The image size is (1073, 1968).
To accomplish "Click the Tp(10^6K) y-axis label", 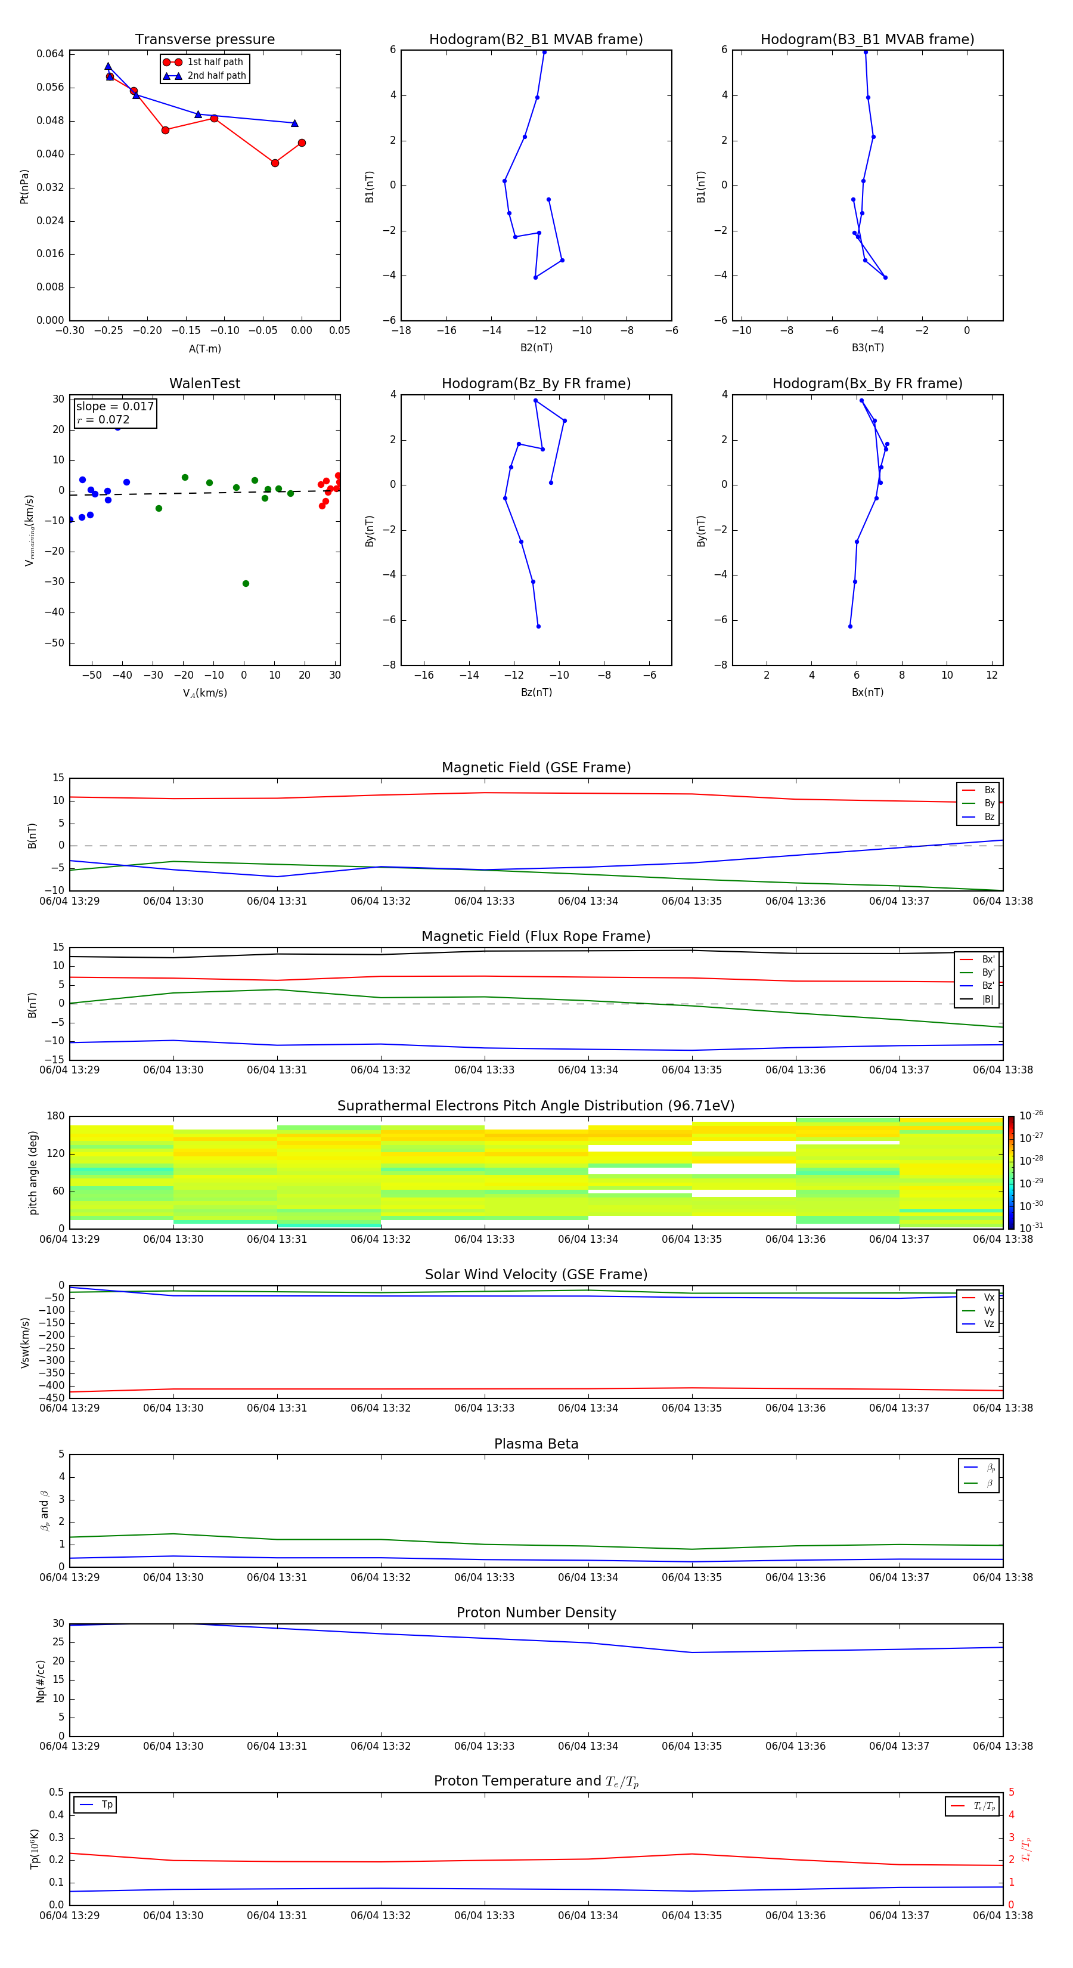I will click(x=35, y=1849).
